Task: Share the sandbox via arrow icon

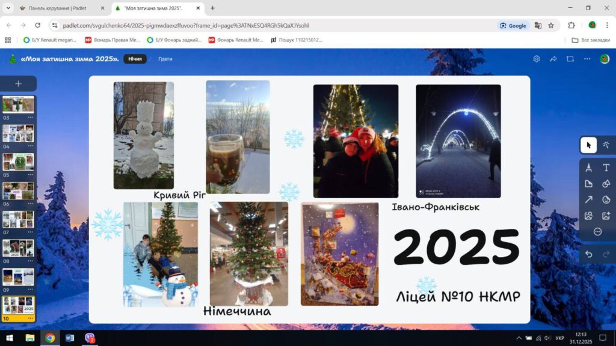Action: [553, 59]
